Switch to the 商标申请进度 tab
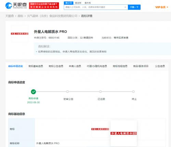171x147 pixels. point(15,66)
